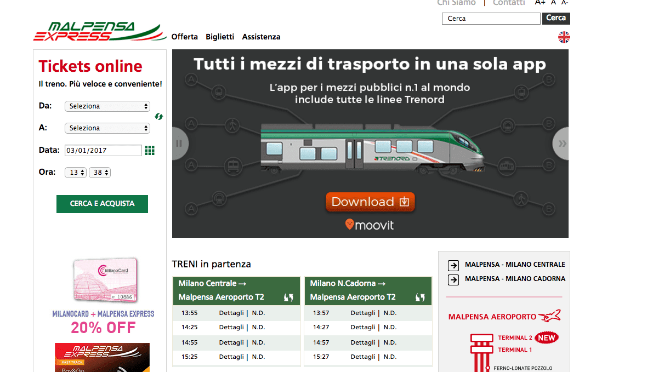Click the arrow icon beside Malpensa - Milano Centrale
Viewport: 670px width, 372px height.
(453, 266)
